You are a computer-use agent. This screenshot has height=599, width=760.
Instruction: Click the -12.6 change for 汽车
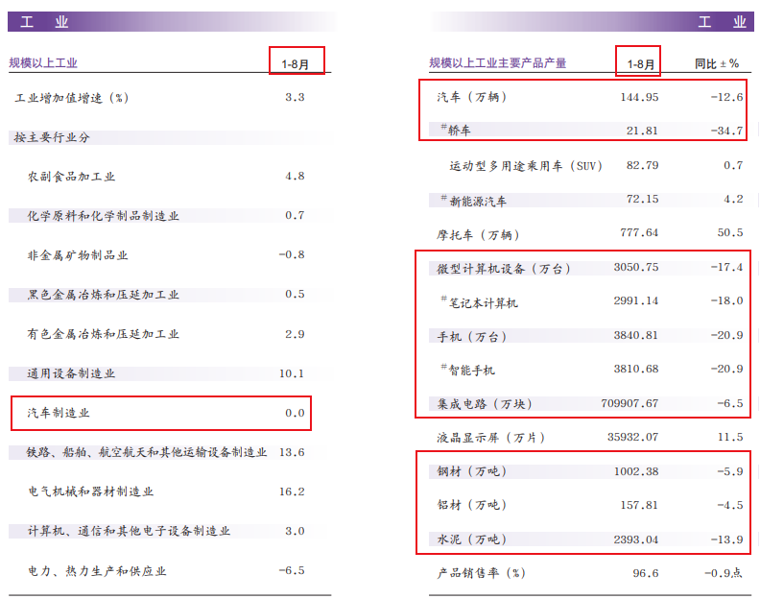(x=726, y=97)
